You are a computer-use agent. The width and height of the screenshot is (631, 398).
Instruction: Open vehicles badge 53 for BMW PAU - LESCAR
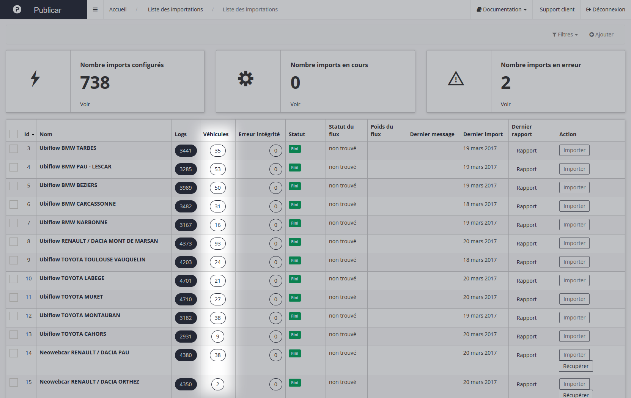click(x=218, y=169)
